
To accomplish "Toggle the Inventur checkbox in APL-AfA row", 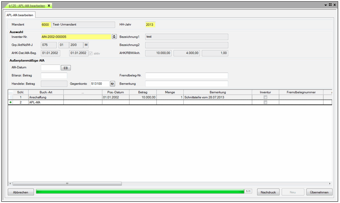I will click(x=265, y=102).
